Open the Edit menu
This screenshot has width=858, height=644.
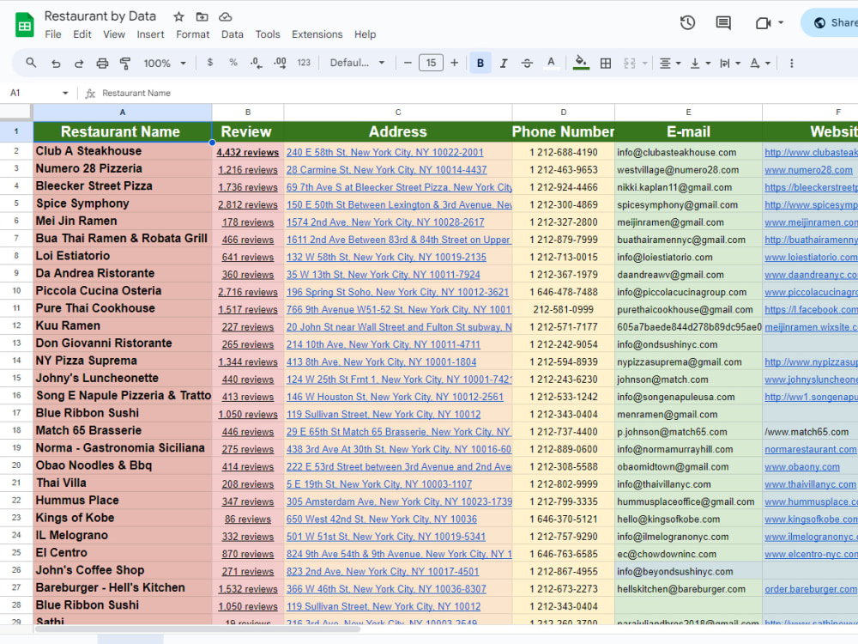[82, 34]
